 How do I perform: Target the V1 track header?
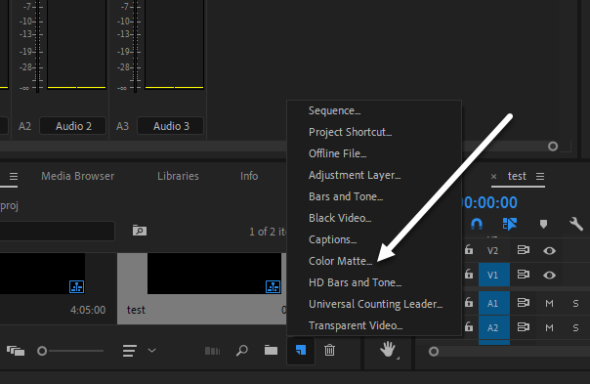[493, 275]
